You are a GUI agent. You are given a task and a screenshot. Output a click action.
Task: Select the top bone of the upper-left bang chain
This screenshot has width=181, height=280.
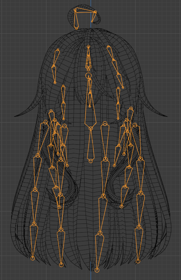(56, 58)
